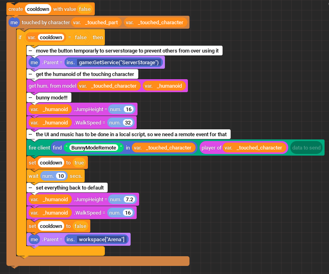Click the 'bunny mode!!!' comment
The width and height of the screenshot is (329, 274).
(49, 97)
